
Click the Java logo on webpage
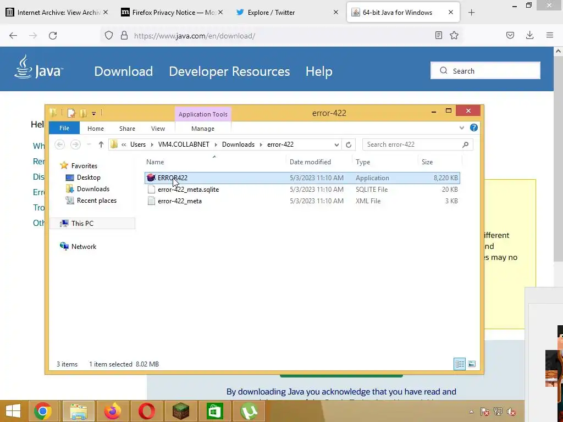[x=39, y=68]
